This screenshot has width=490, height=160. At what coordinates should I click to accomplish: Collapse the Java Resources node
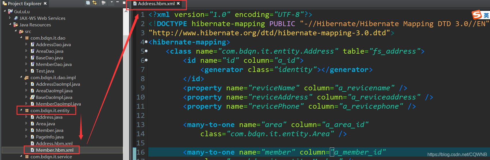10,24
